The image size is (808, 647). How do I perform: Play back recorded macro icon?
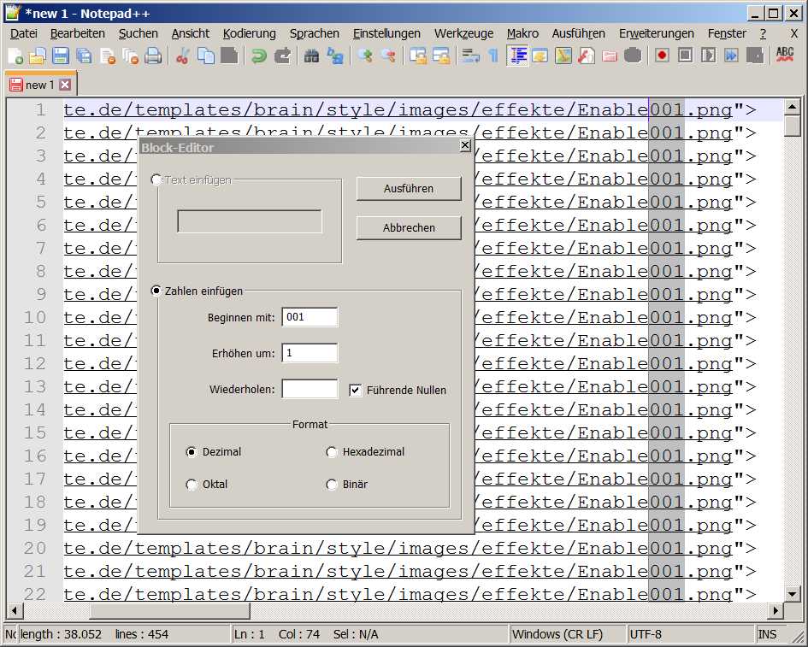pyautogui.click(x=709, y=56)
